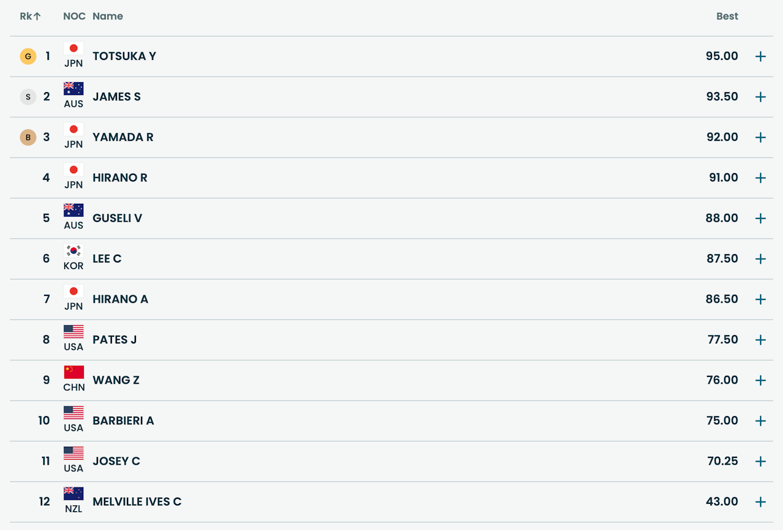Click the China flag beside WANG Z

click(73, 372)
